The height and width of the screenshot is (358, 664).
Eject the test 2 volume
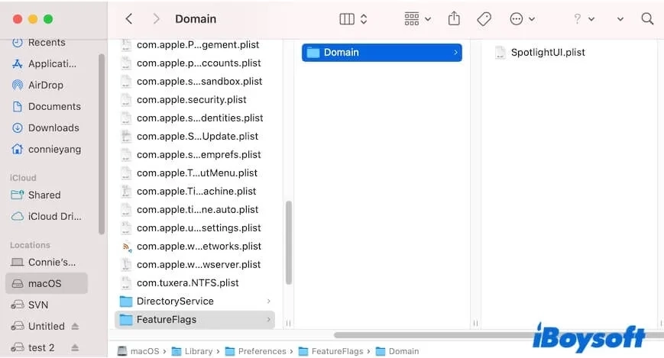pos(75,347)
